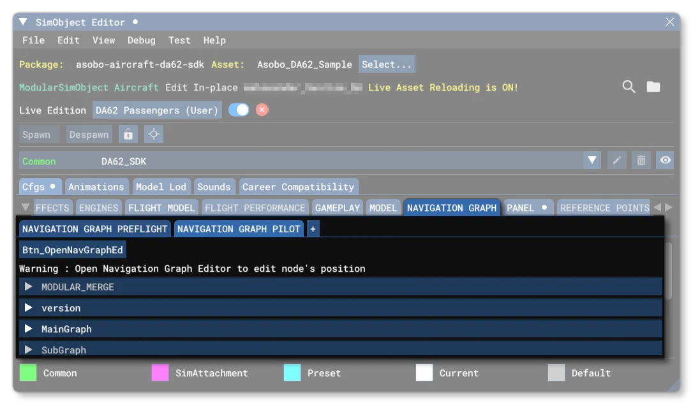Click the Asobo_DA62_Sample asset name

point(304,64)
